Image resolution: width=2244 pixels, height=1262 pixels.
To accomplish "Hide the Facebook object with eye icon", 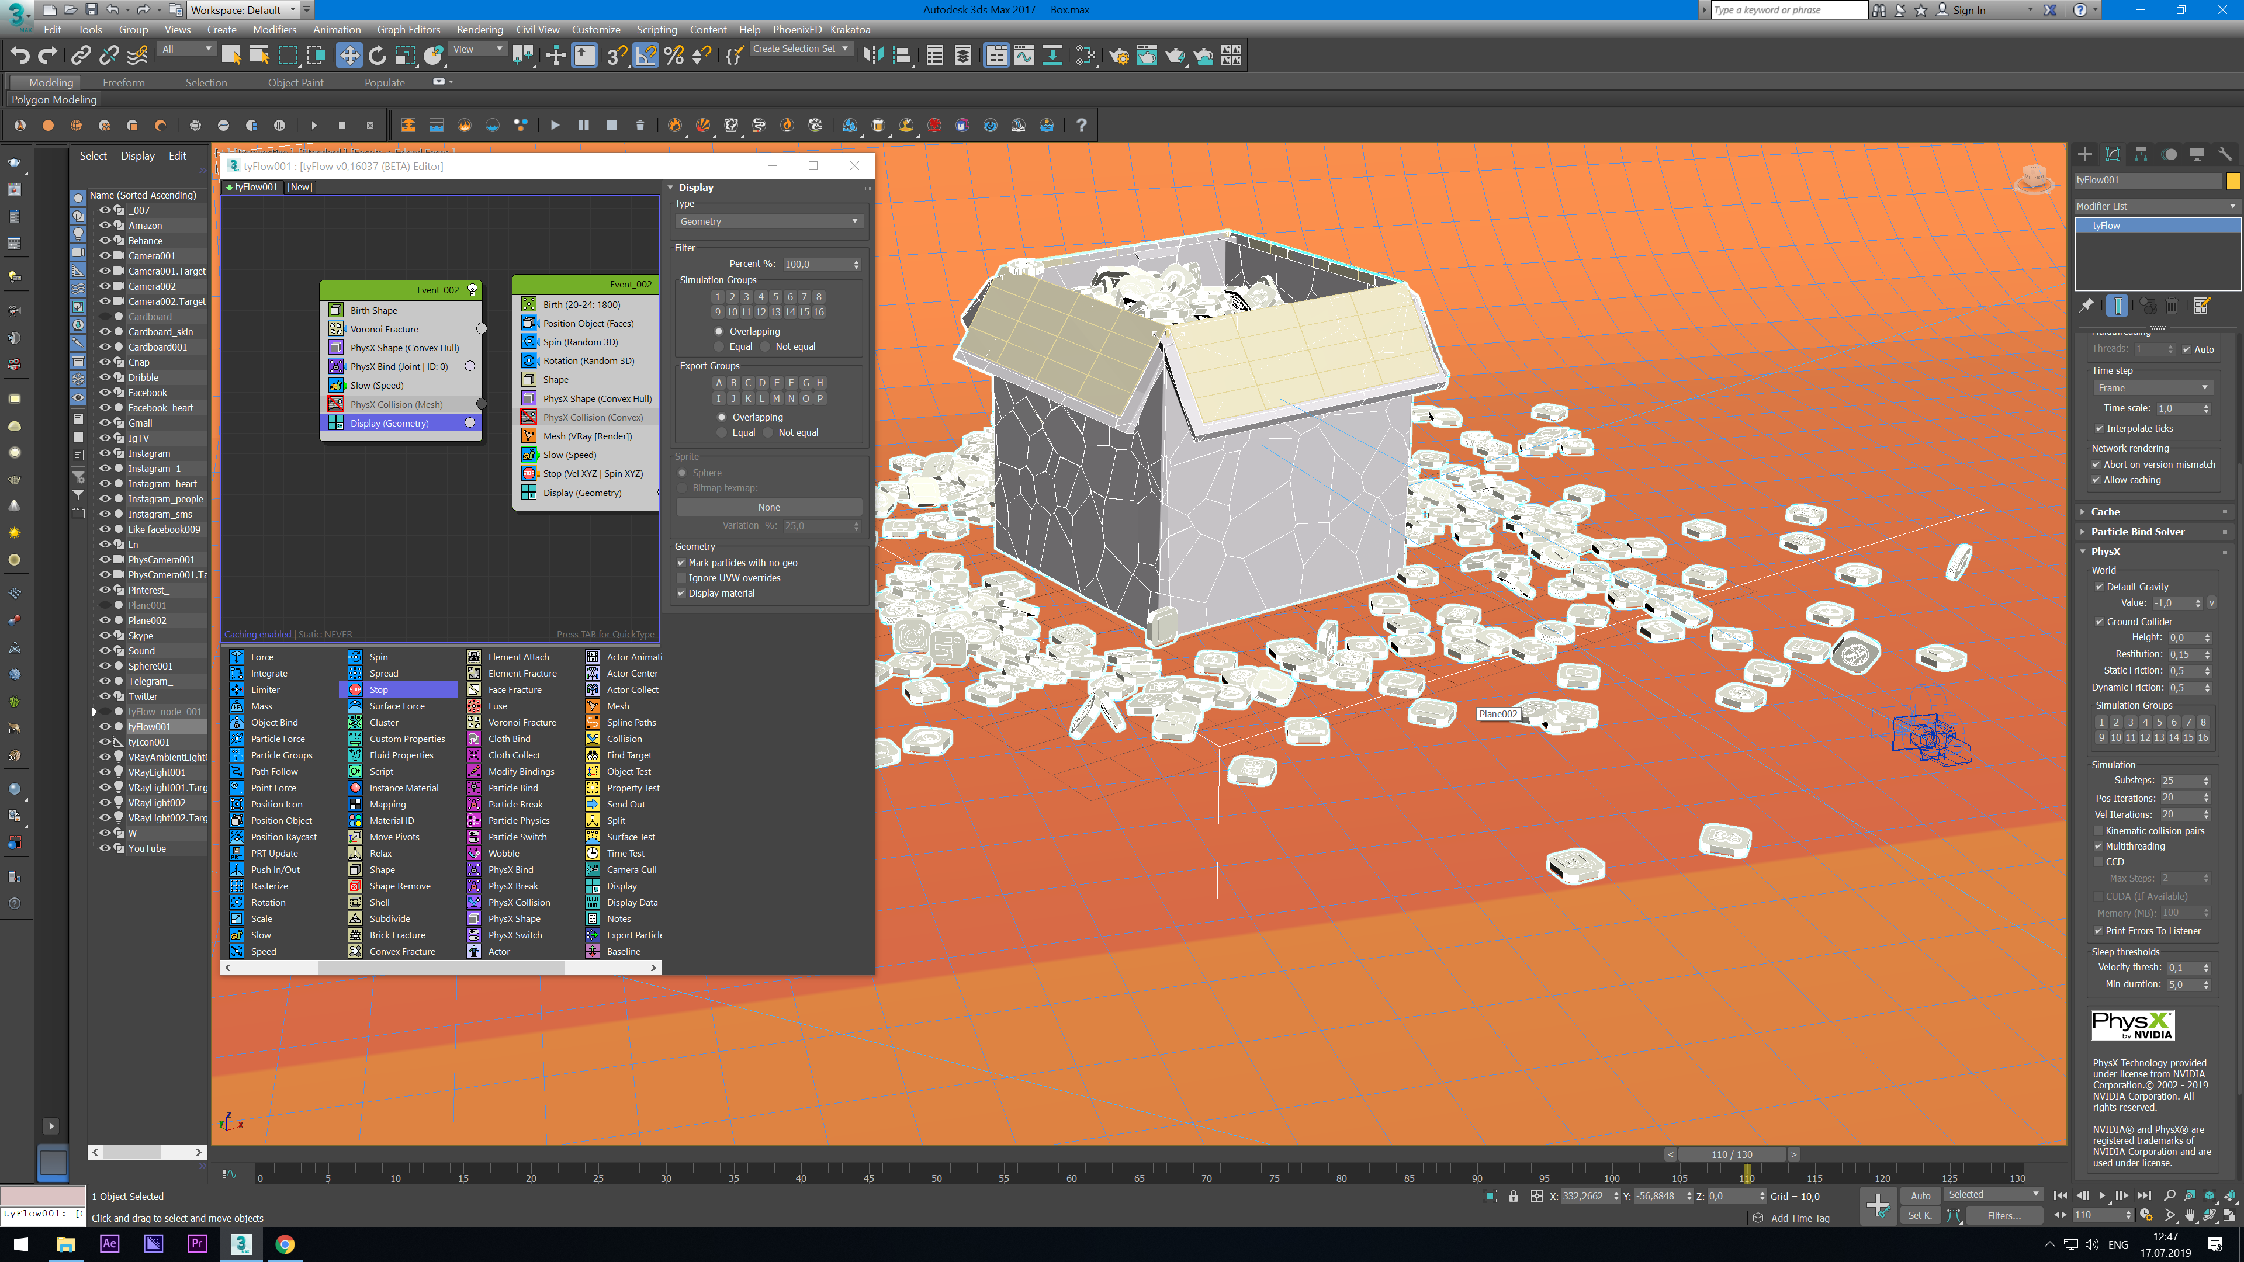I will pos(105,393).
